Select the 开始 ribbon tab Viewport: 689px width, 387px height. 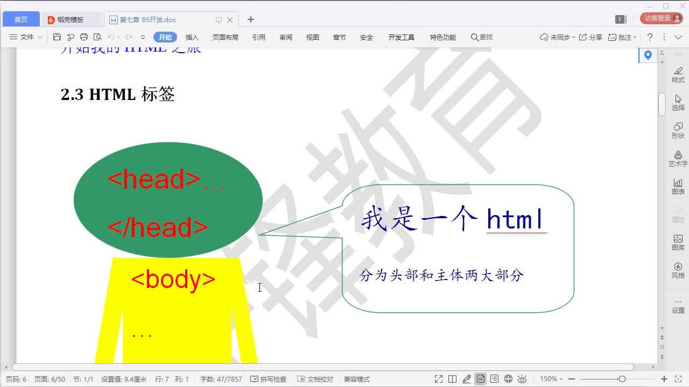tap(165, 37)
